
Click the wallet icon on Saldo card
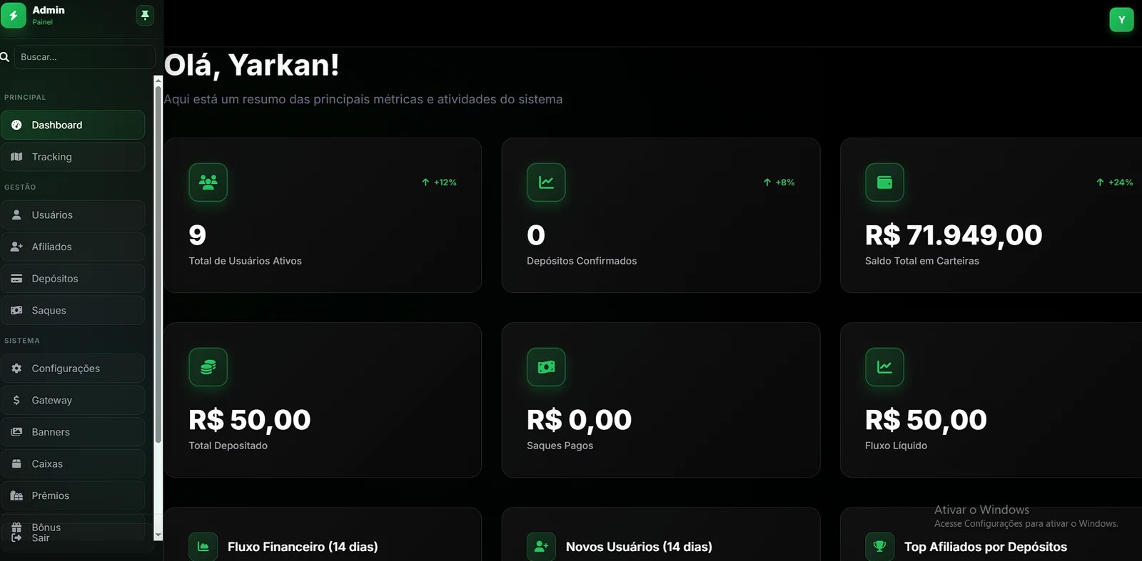[884, 182]
